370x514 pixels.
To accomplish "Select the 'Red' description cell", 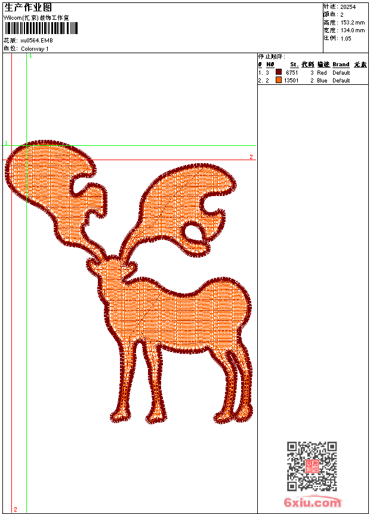I will pos(322,73).
